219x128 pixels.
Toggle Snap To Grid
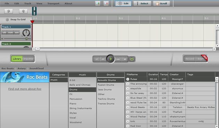coord(7,20)
